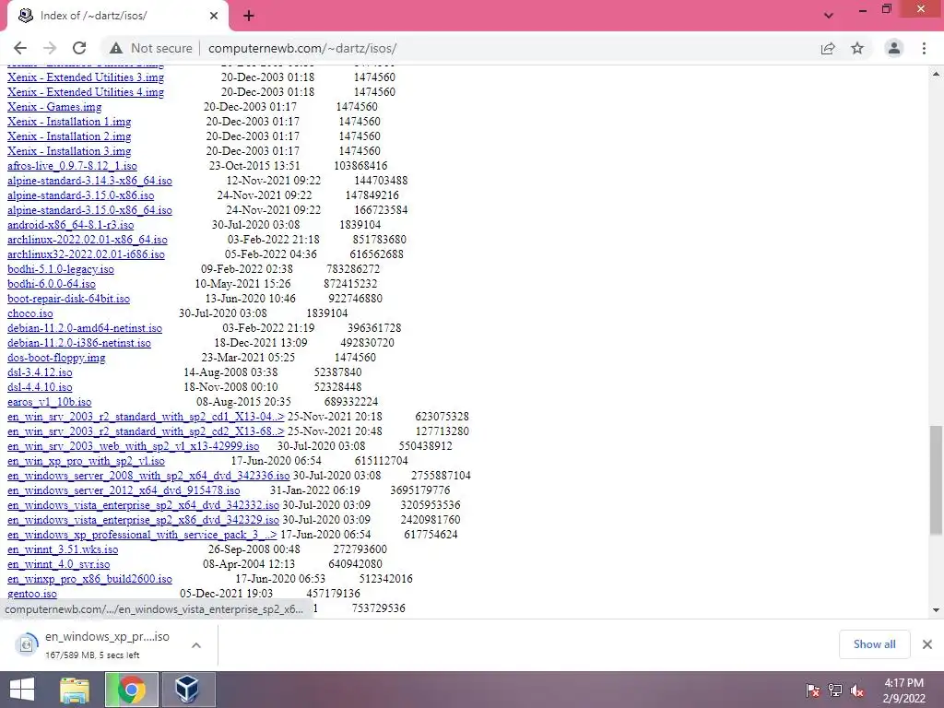Download 'dsl-3.4.12.iso'
Viewport: 944px width, 708px height.
click(x=40, y=372)
